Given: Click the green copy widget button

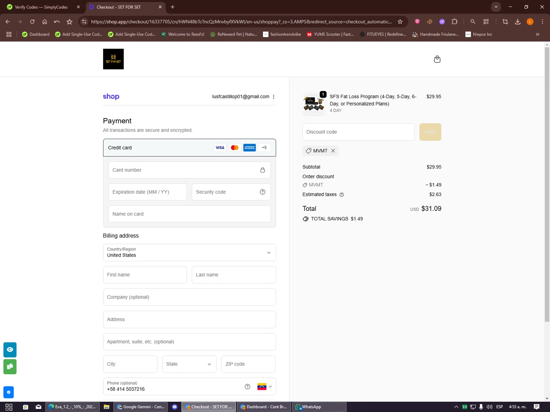Looking at the screenshot, I should pos(10,367).
